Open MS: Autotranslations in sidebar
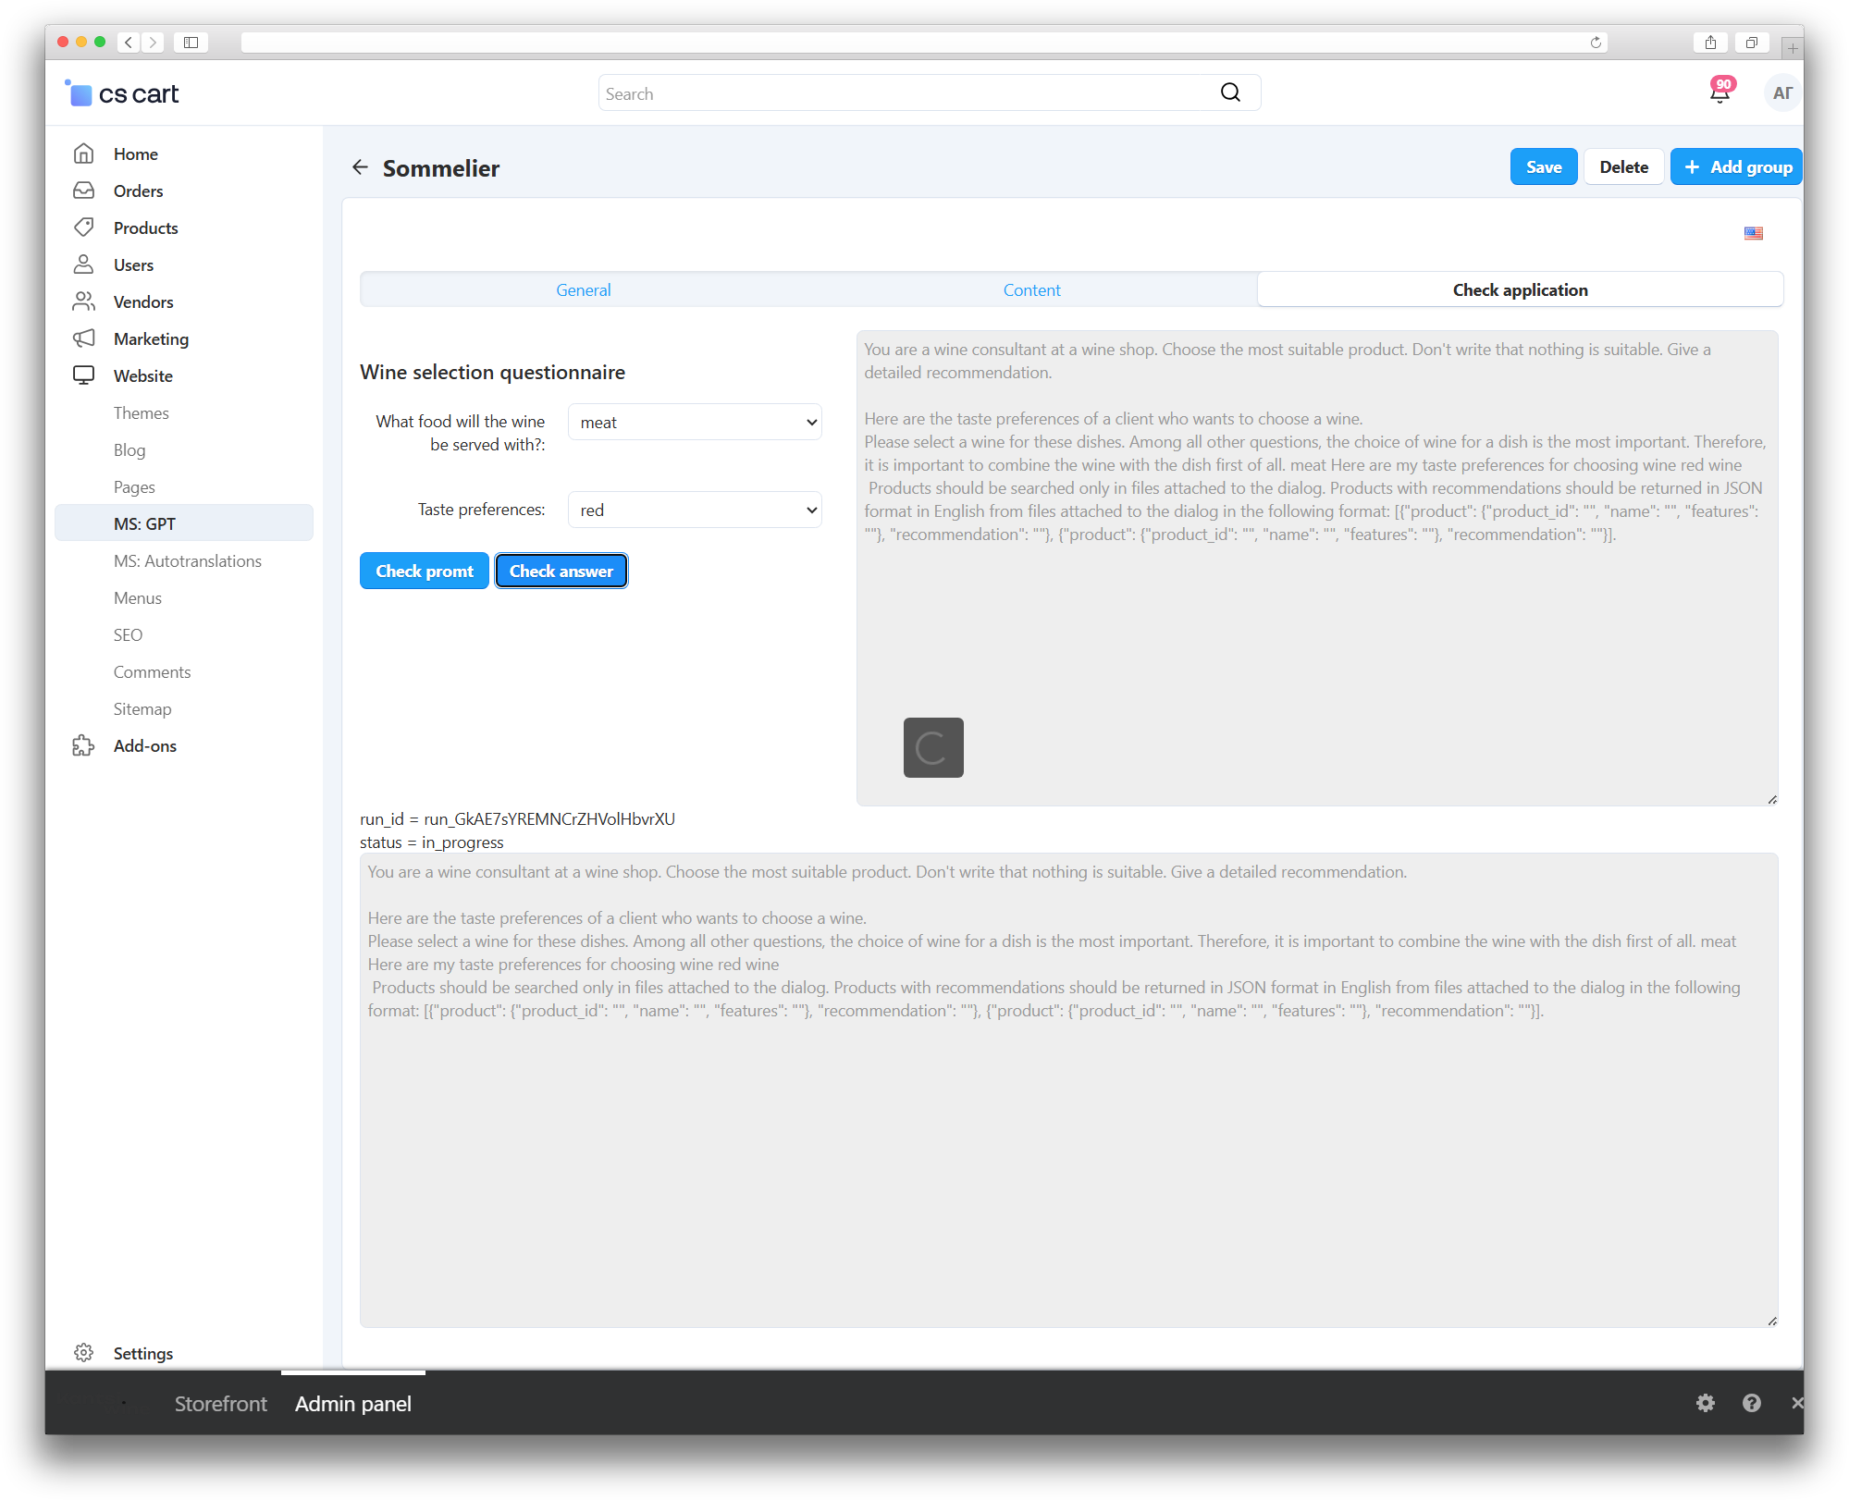This screenshot has height=1500, width=1849. (x=187, y=561)
